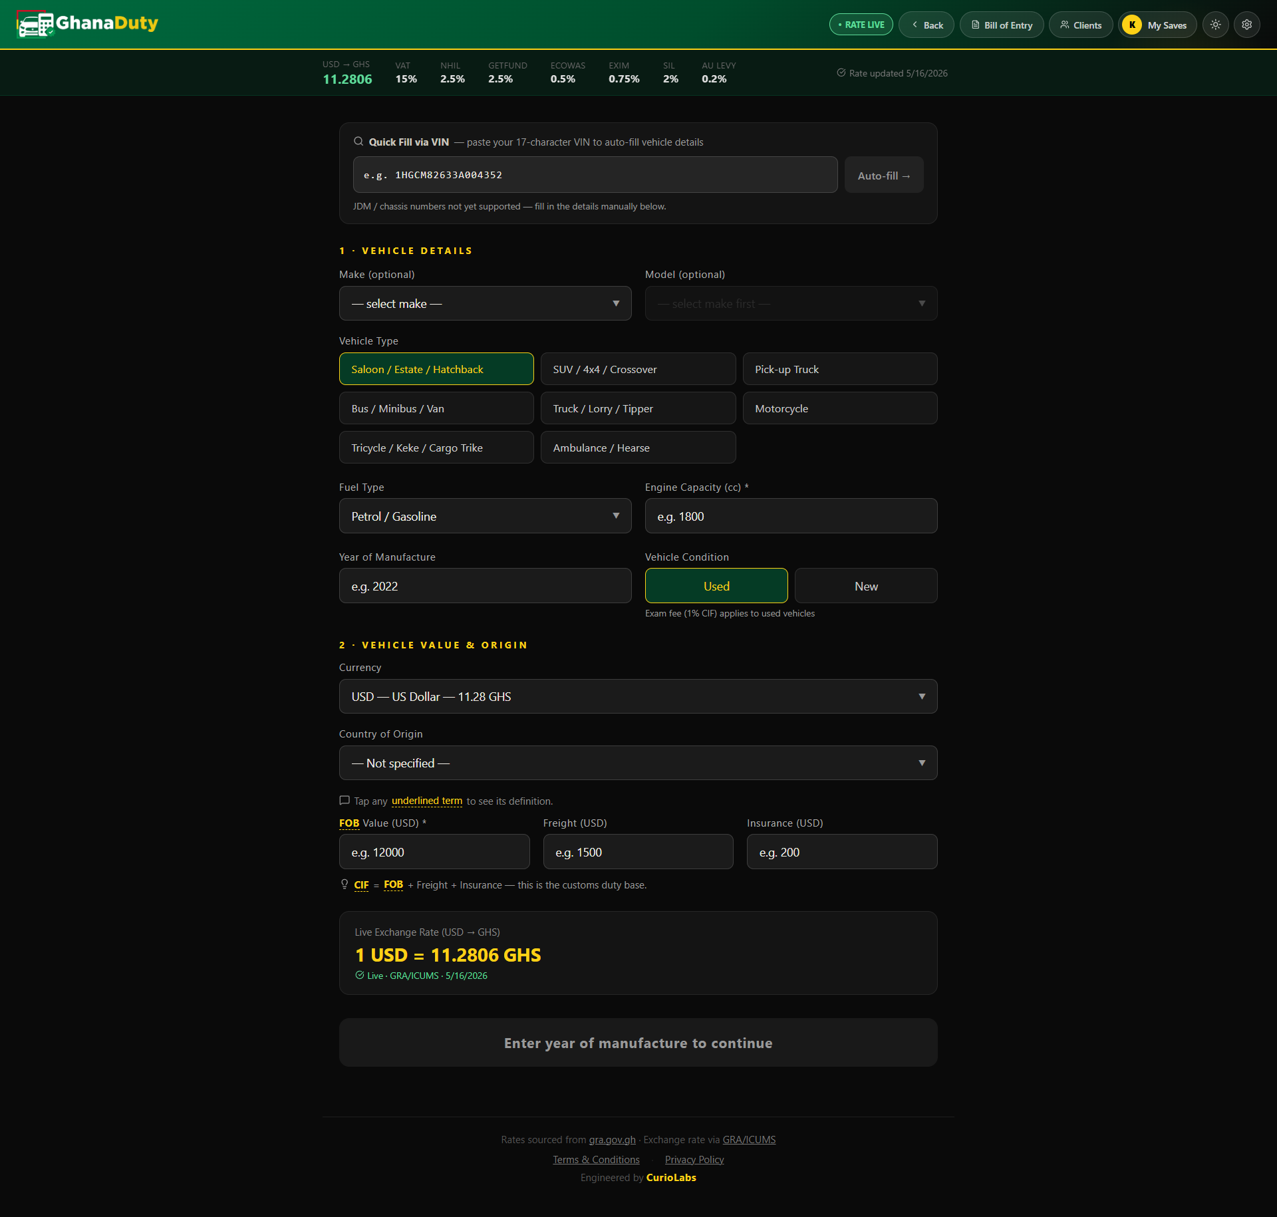Set vehicle condition to Used
Screen dimensions: 1277x1217
click(716, 586)
